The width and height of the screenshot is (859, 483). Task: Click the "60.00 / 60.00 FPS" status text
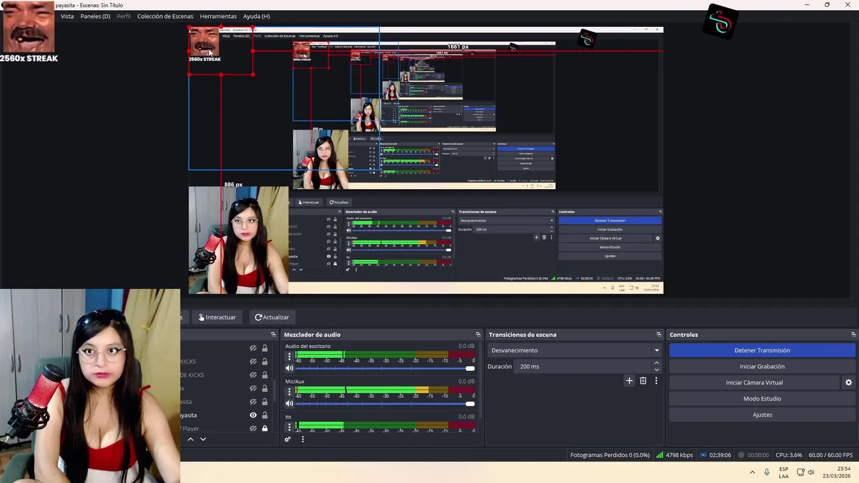point(830,455)
